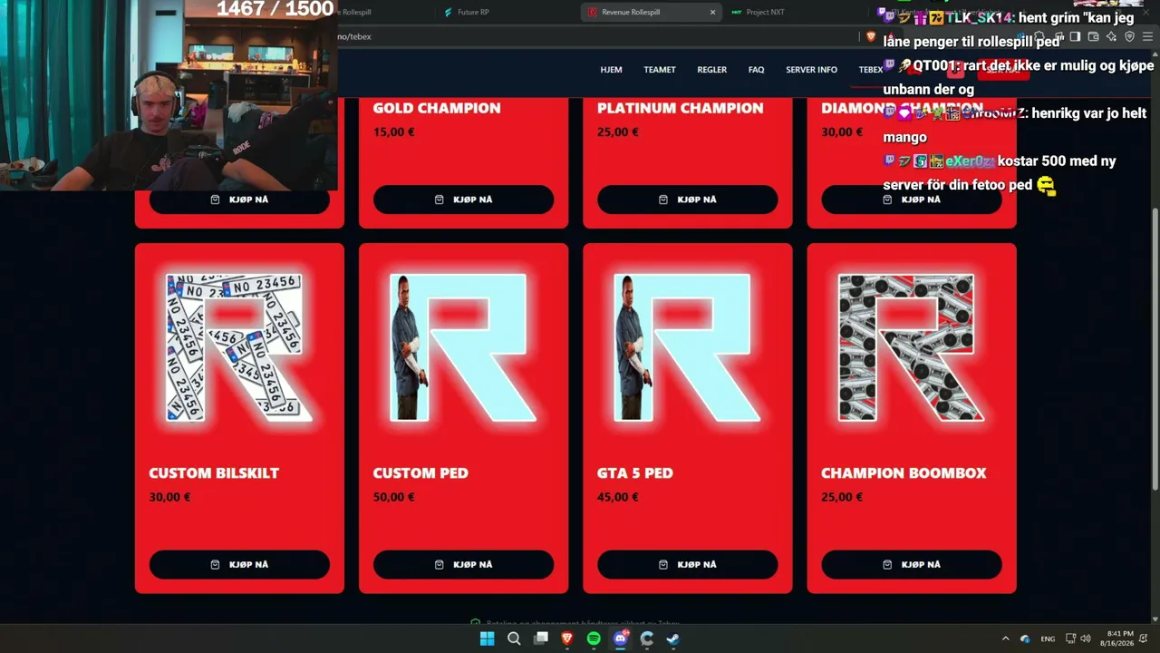Viewport: 1160px width, 653px height.
Task: Click the PLATINUM CHAMPION title
Action: pos(681,108)
